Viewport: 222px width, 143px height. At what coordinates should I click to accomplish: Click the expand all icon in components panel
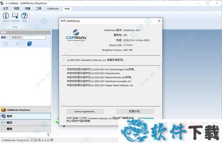[6, 44]
